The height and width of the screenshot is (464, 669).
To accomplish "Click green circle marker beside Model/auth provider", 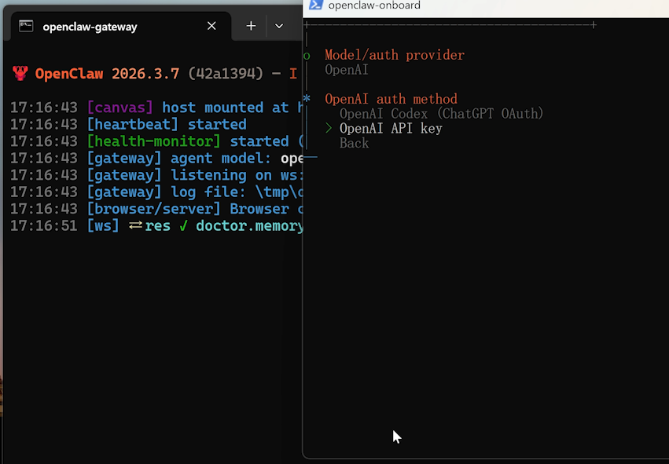I will [x=307, y=56].
